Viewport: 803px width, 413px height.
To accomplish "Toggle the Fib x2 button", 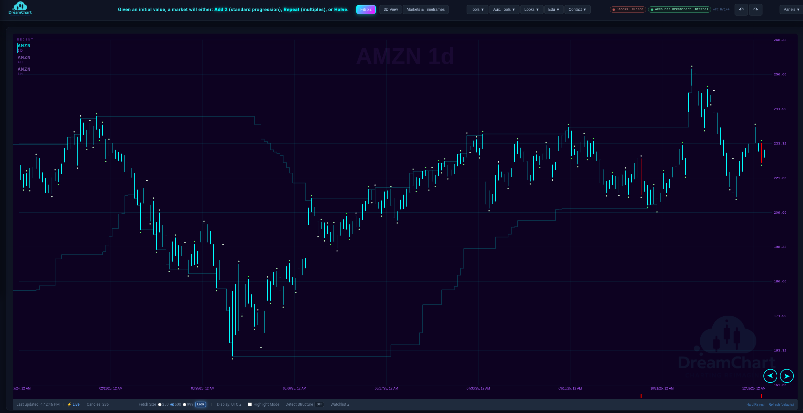I will [366, 10].
